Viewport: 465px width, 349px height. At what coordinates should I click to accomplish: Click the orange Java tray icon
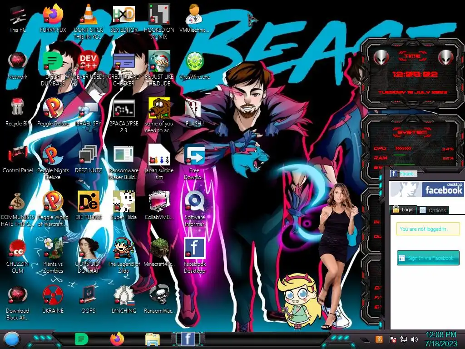(x=379, y=339)
